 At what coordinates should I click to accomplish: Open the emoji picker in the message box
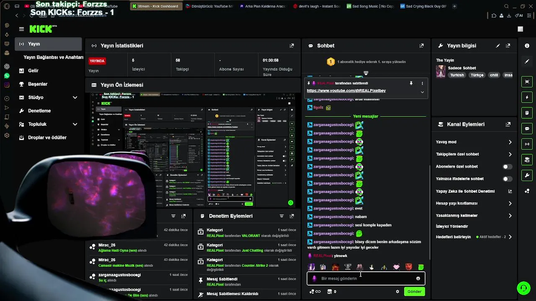(418, 278)
